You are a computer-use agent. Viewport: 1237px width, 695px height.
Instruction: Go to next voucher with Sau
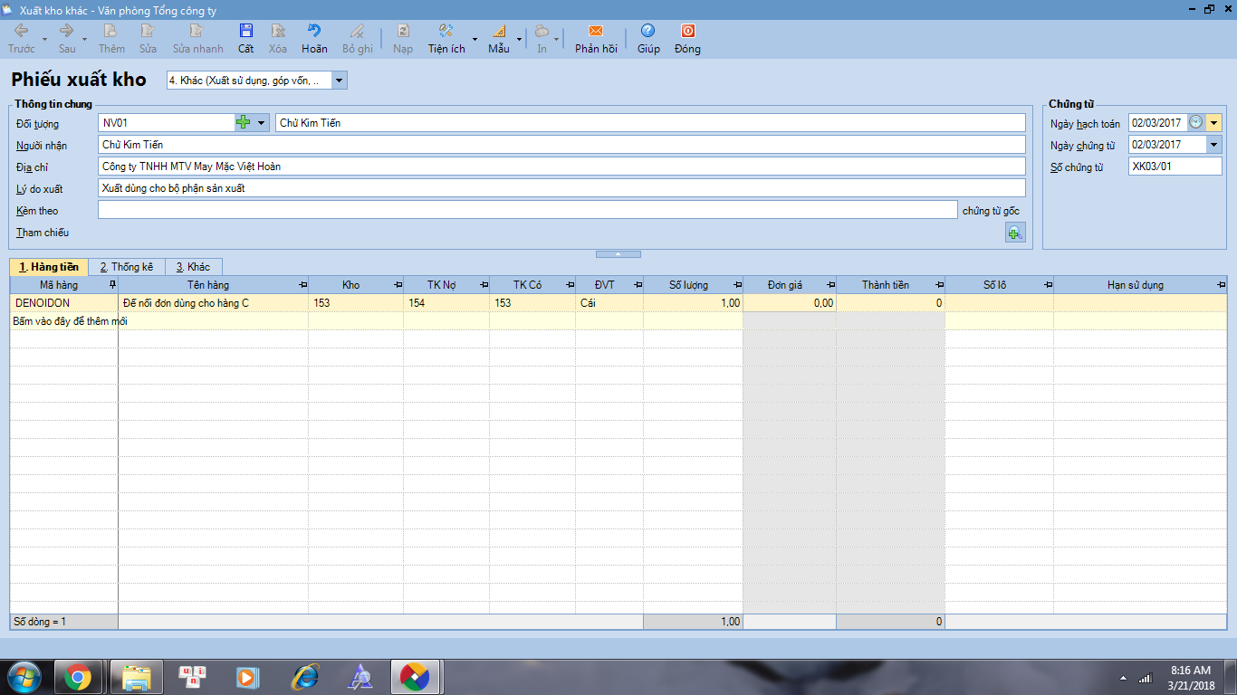pyautogui.click(x=67, y=39)
